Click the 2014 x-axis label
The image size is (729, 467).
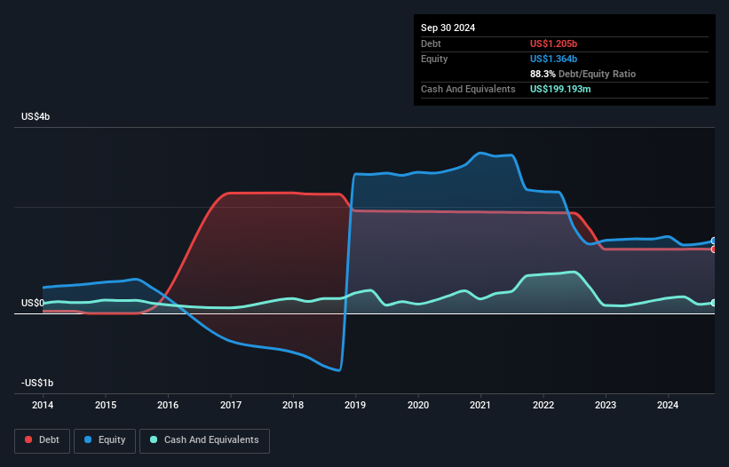(x=43, y=405)
